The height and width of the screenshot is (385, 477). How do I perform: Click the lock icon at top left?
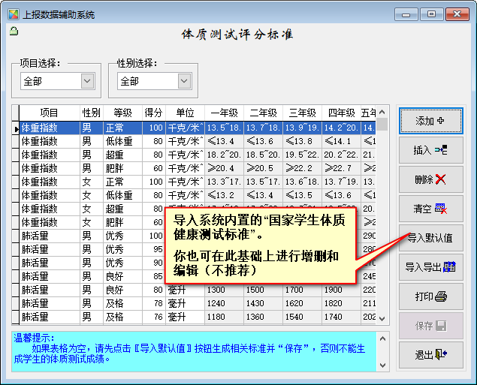pyautogui.click(x=14, y=32)
